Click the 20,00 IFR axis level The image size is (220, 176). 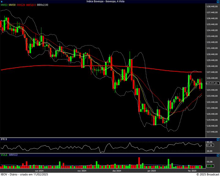click(x=210, y=151)
